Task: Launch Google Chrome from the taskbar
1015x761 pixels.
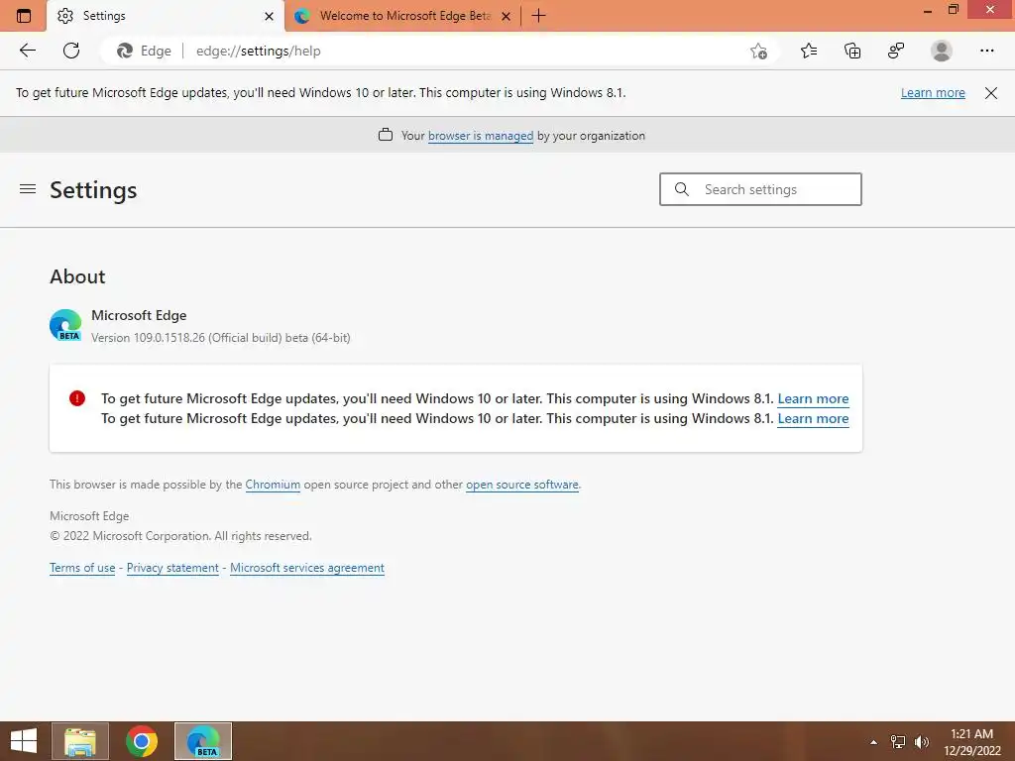Action: (x=141, y=741)
